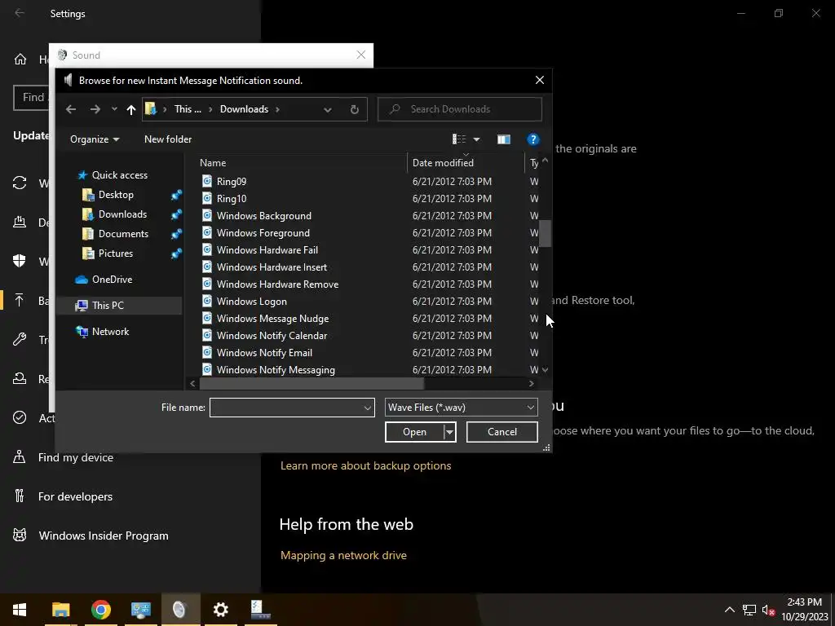Select Windows Hardware Remove file
This screenshot has height=626, width=835.
277,284
